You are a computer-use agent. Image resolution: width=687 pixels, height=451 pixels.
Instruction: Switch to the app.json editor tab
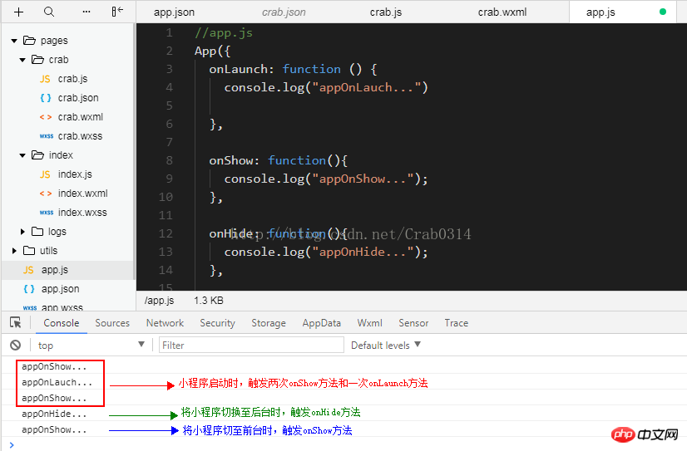point(174,12)
